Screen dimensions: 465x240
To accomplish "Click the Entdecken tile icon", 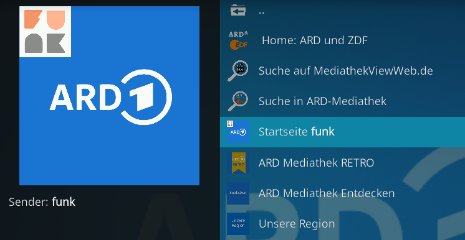I will tap(238, 193).
